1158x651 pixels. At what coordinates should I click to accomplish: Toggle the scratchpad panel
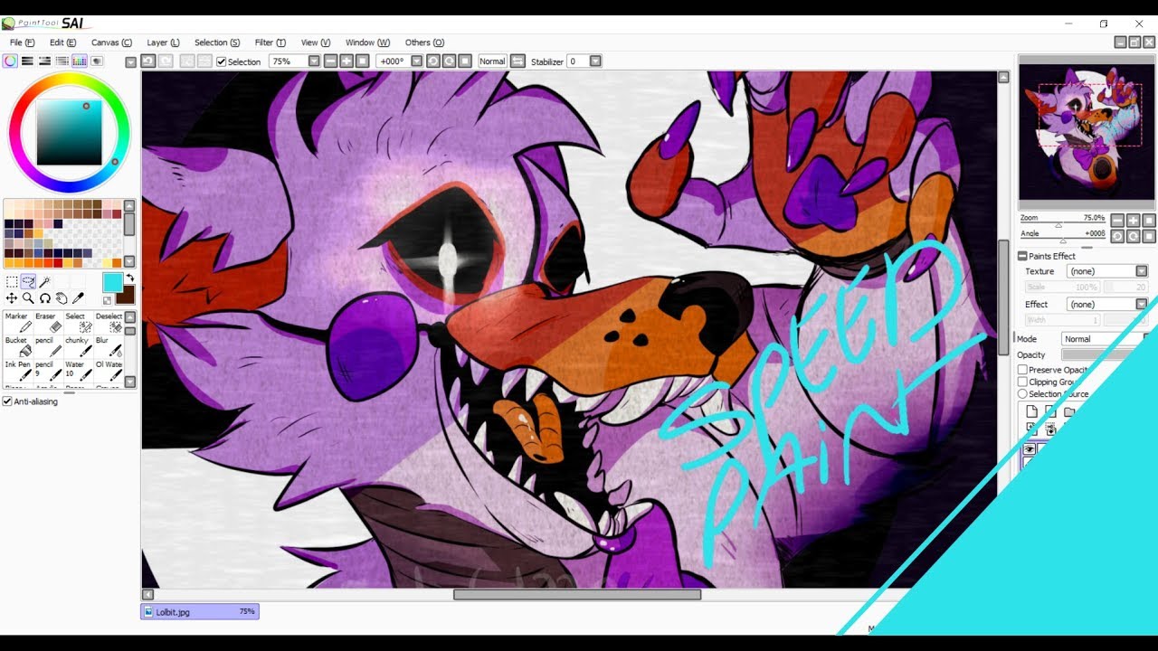(96, 61)
